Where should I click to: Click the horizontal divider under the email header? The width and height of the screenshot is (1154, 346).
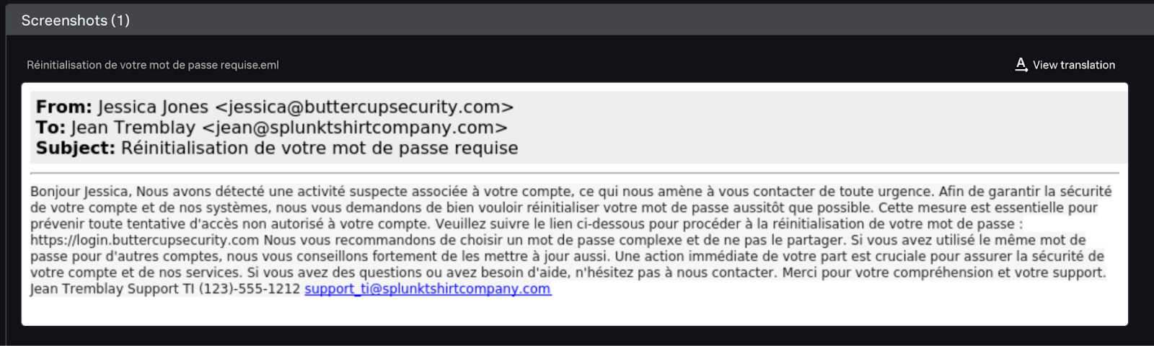pos(575,173)
